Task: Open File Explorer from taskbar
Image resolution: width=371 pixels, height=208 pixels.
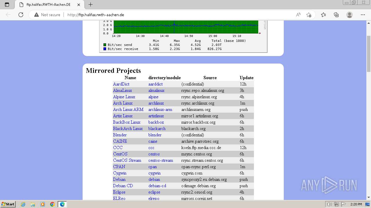Action: pos(33,204)
